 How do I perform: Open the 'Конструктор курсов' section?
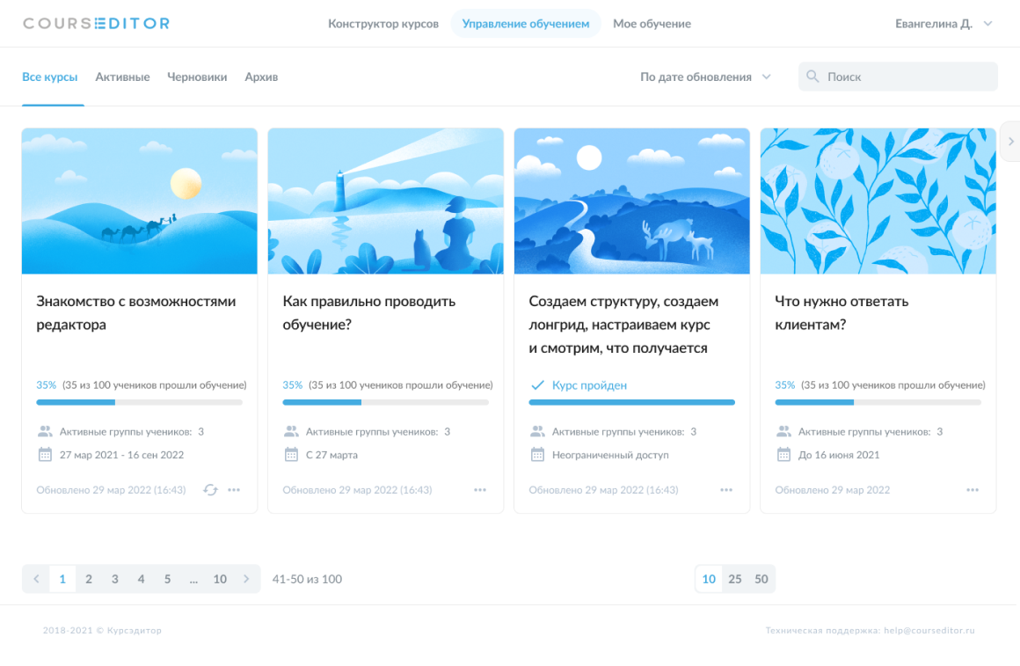click(382, 24)
